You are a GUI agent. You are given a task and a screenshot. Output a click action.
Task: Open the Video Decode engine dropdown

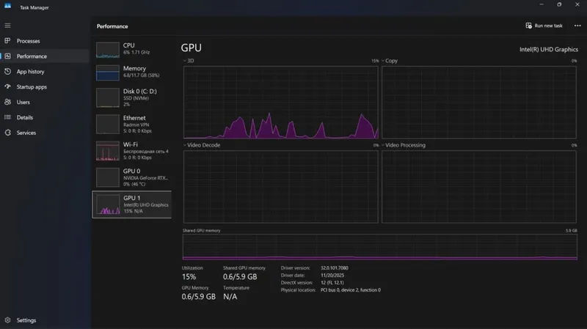point(201,145)
